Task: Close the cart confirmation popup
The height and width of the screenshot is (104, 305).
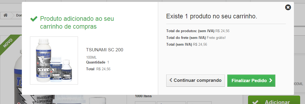Action: [x=288, y=7]
